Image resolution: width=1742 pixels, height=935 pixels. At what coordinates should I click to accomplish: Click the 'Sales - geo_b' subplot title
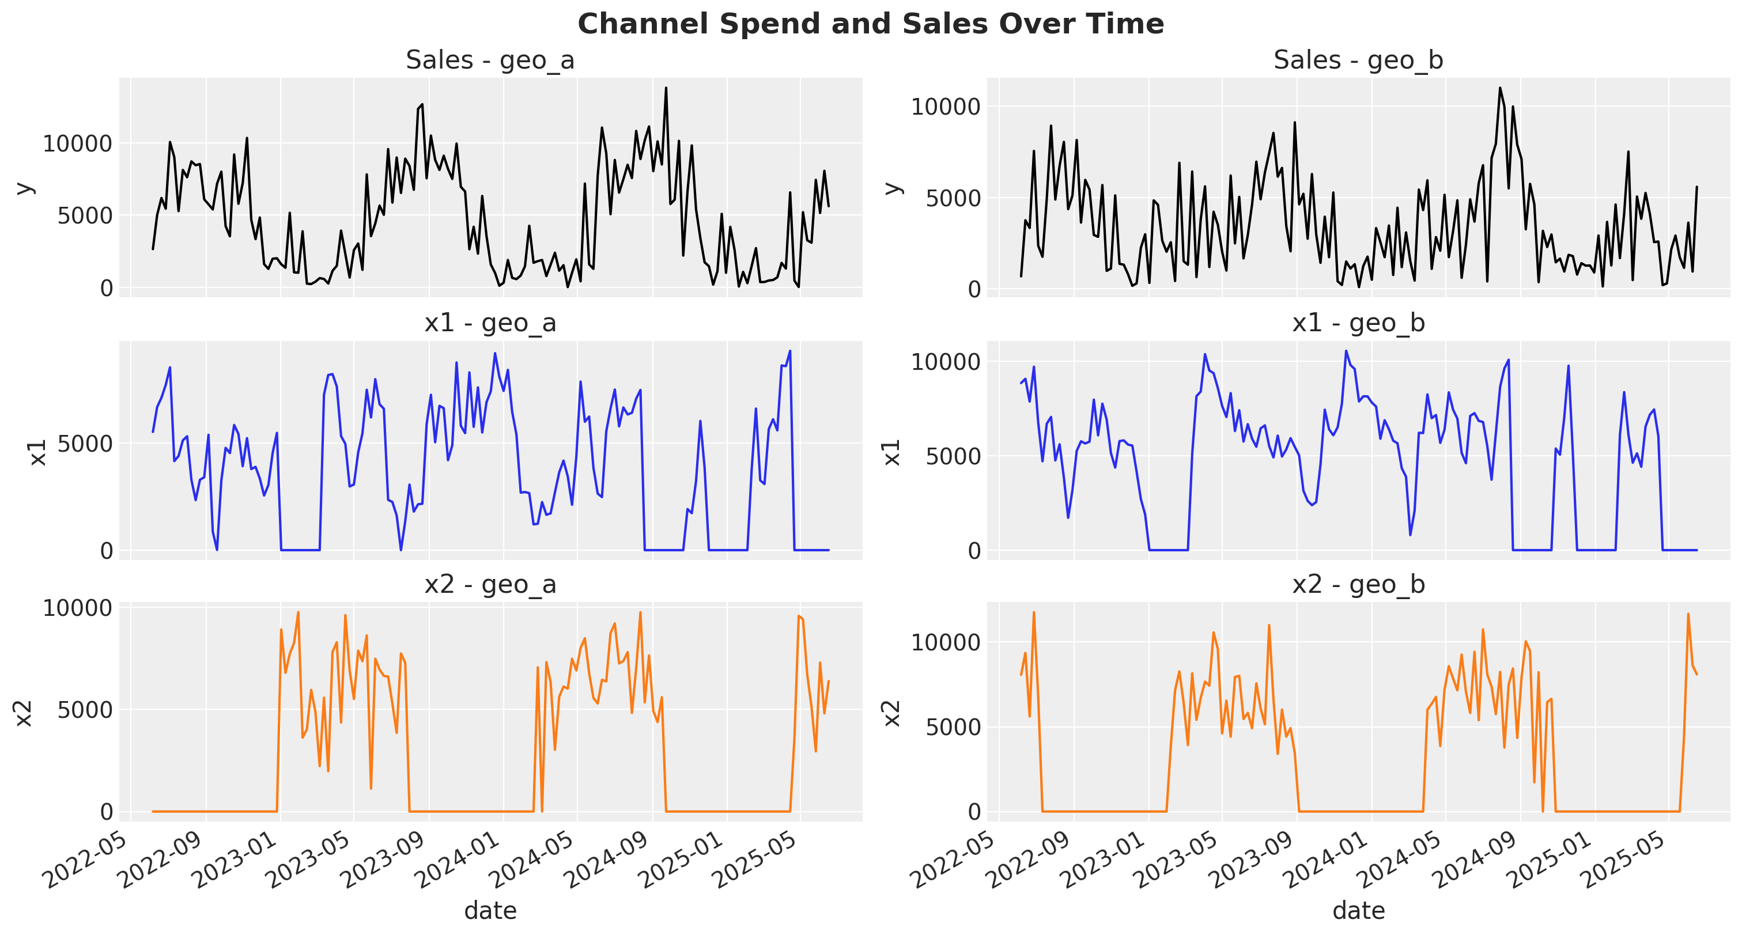1358,60
